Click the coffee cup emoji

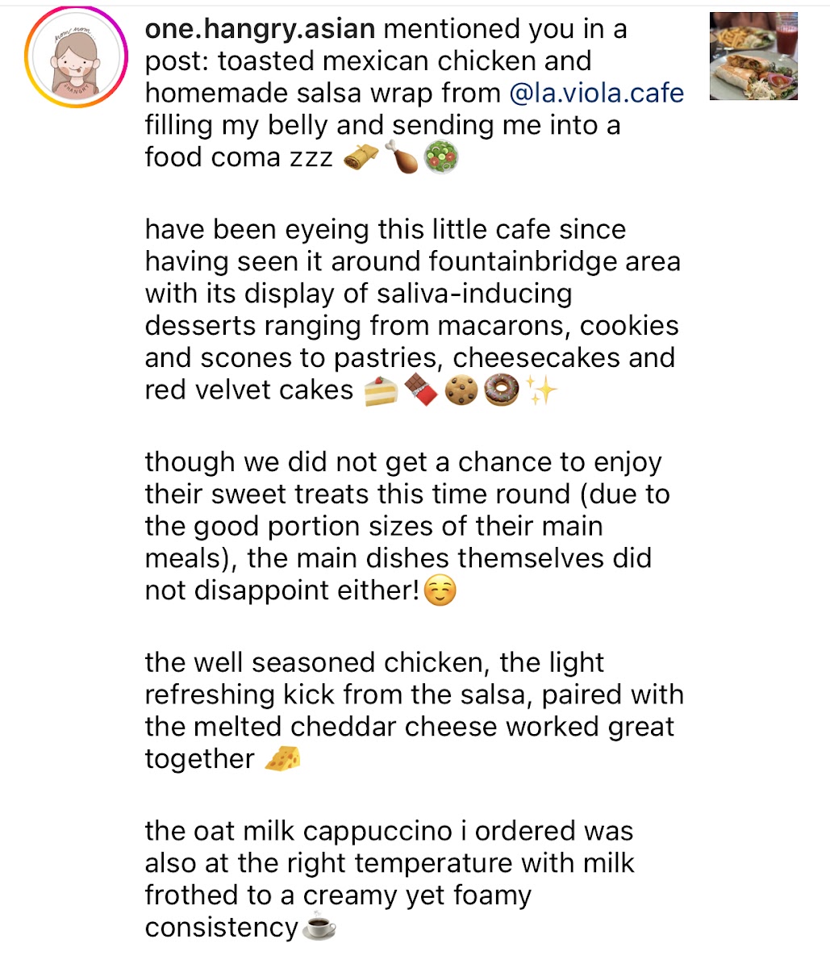tap(319, 928)
